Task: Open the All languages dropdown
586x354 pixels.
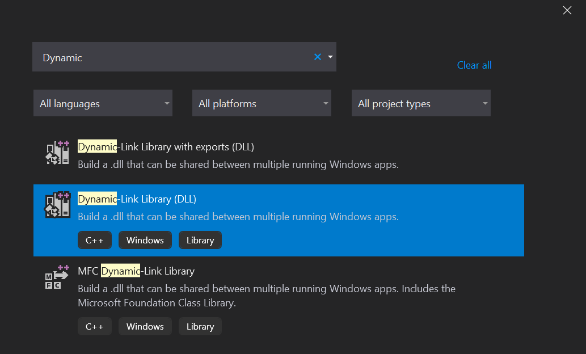Action: pyautogui.click(x=103, y=103)
